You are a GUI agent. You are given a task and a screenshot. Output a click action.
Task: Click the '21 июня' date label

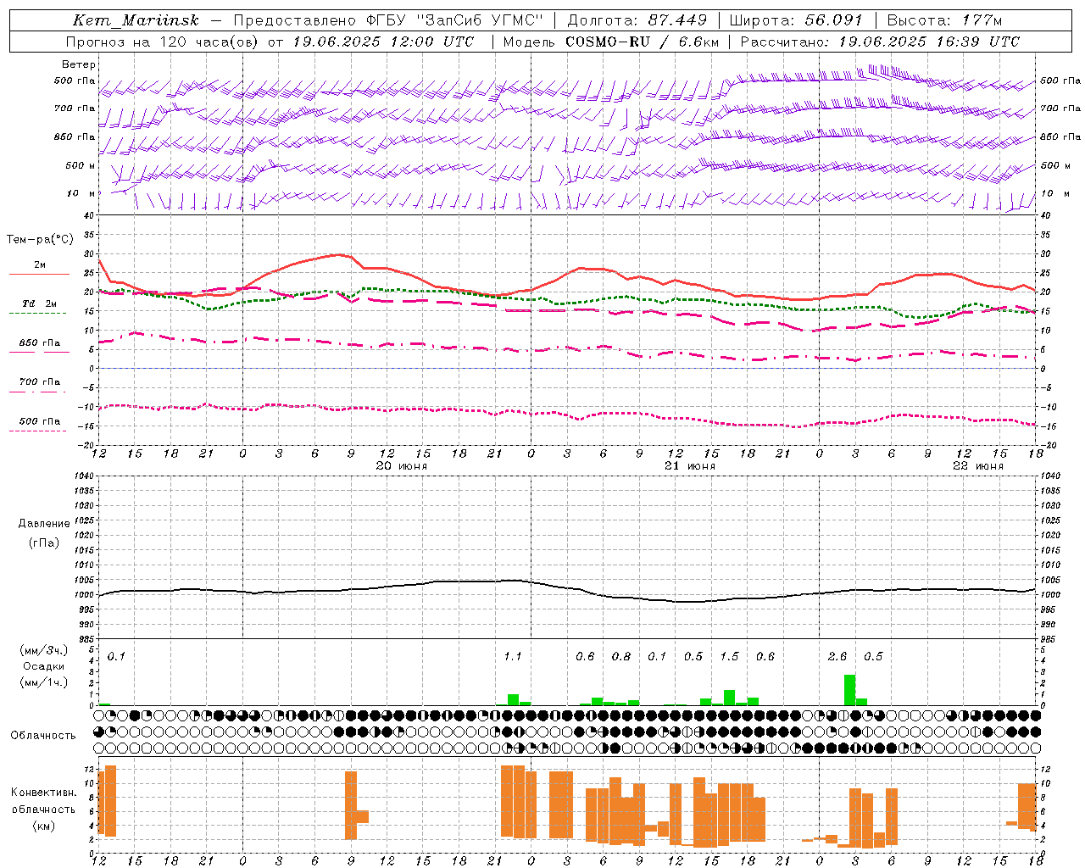[x=689, y=466]
